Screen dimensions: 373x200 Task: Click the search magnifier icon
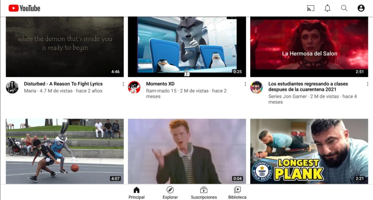point(344,8)
